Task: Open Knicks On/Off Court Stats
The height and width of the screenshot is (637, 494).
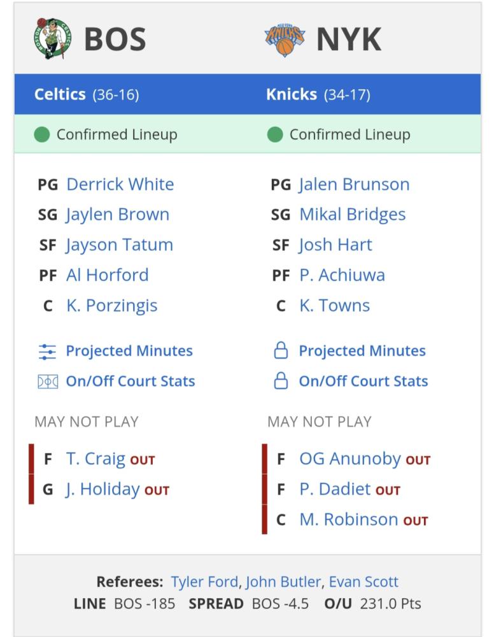Action: pos(363,381)
